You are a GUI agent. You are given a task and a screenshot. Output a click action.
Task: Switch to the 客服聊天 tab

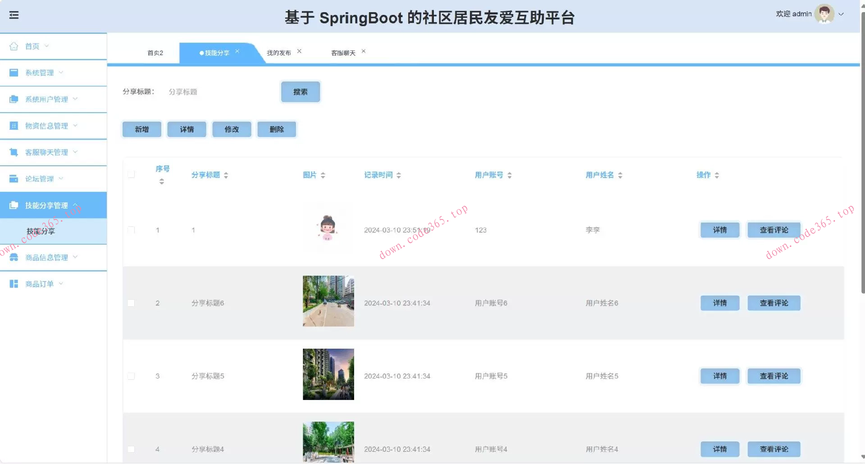coord(343,53)
